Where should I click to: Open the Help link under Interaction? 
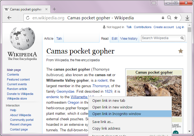coord(13,110)
